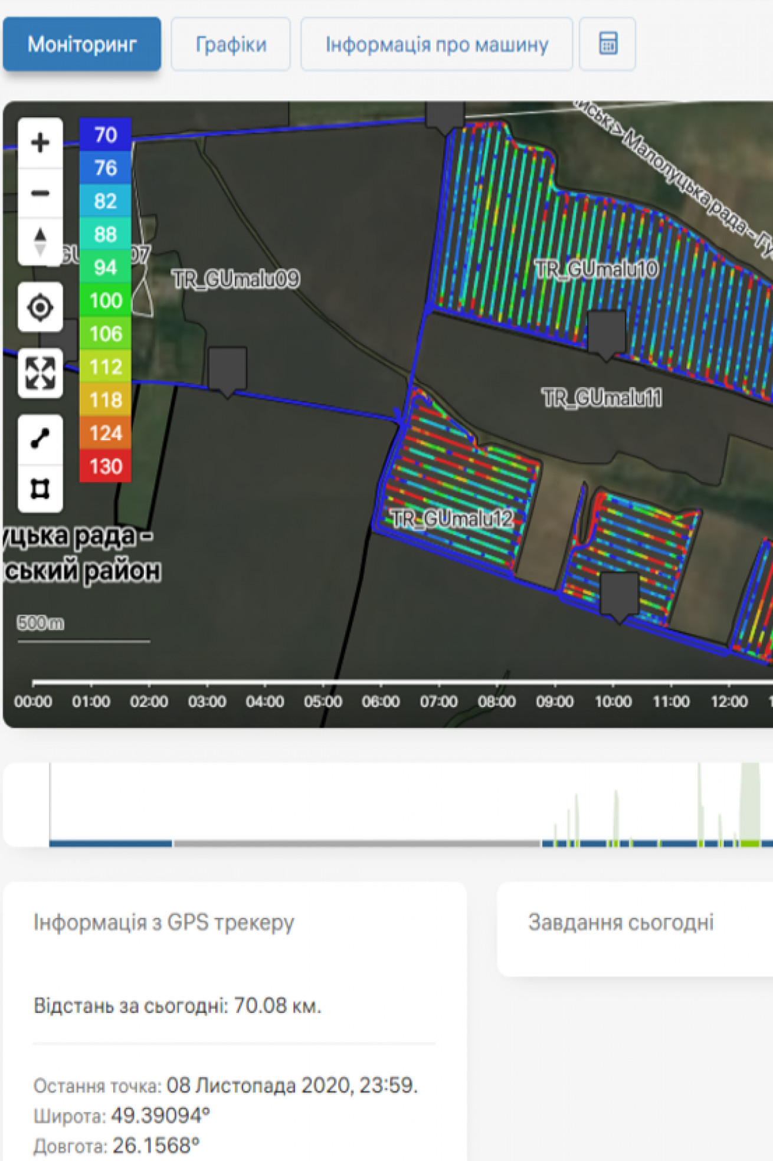Jump to 06:00 on map timeline
This screenshot has height=1161, width=773.
tap(381, 701)
